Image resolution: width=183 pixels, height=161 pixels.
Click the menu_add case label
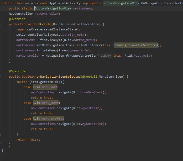[45, 87]
